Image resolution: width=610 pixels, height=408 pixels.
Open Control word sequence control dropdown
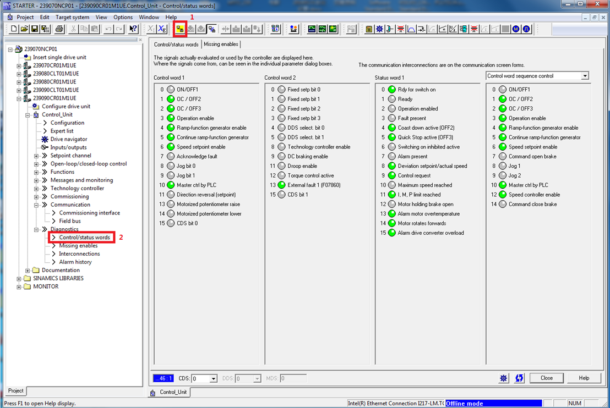tap(585, 76)
